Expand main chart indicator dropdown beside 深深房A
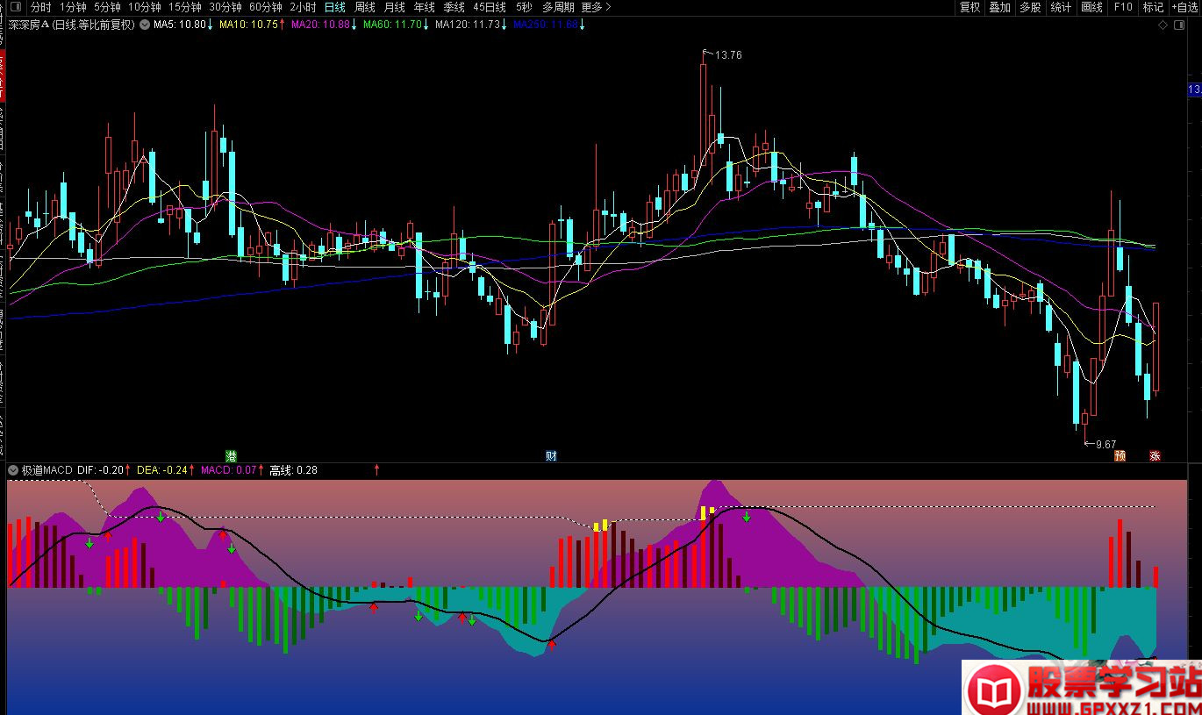The image size is (1202, 715). pos(144,25)
